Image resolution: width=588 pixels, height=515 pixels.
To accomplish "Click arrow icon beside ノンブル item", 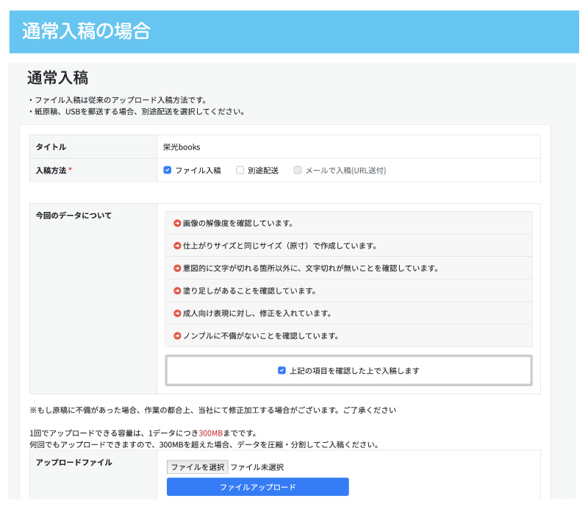I will pos(177,336).
